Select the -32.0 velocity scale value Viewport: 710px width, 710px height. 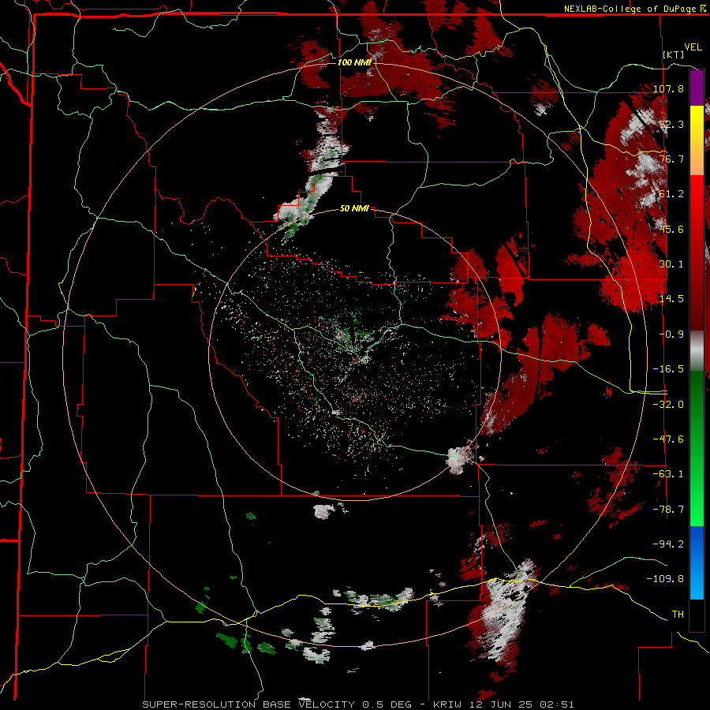point(668,405)
